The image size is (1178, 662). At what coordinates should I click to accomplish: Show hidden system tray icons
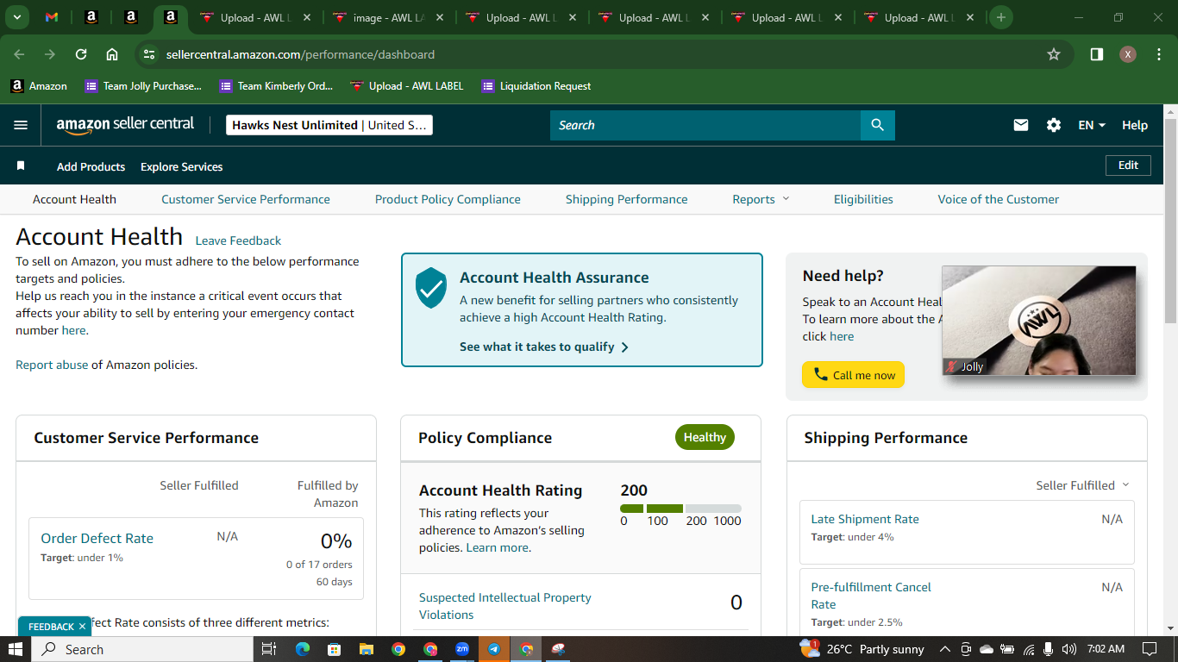click(945, 649)
